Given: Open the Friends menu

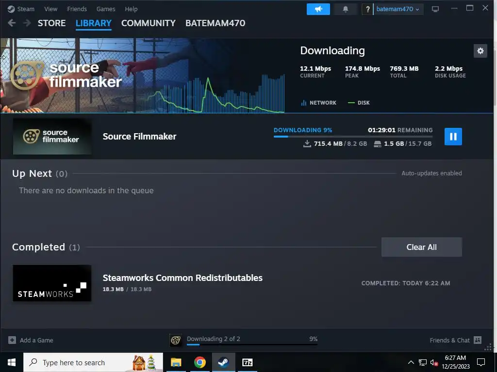Looking at the screenshot, I should coord(77,9).
